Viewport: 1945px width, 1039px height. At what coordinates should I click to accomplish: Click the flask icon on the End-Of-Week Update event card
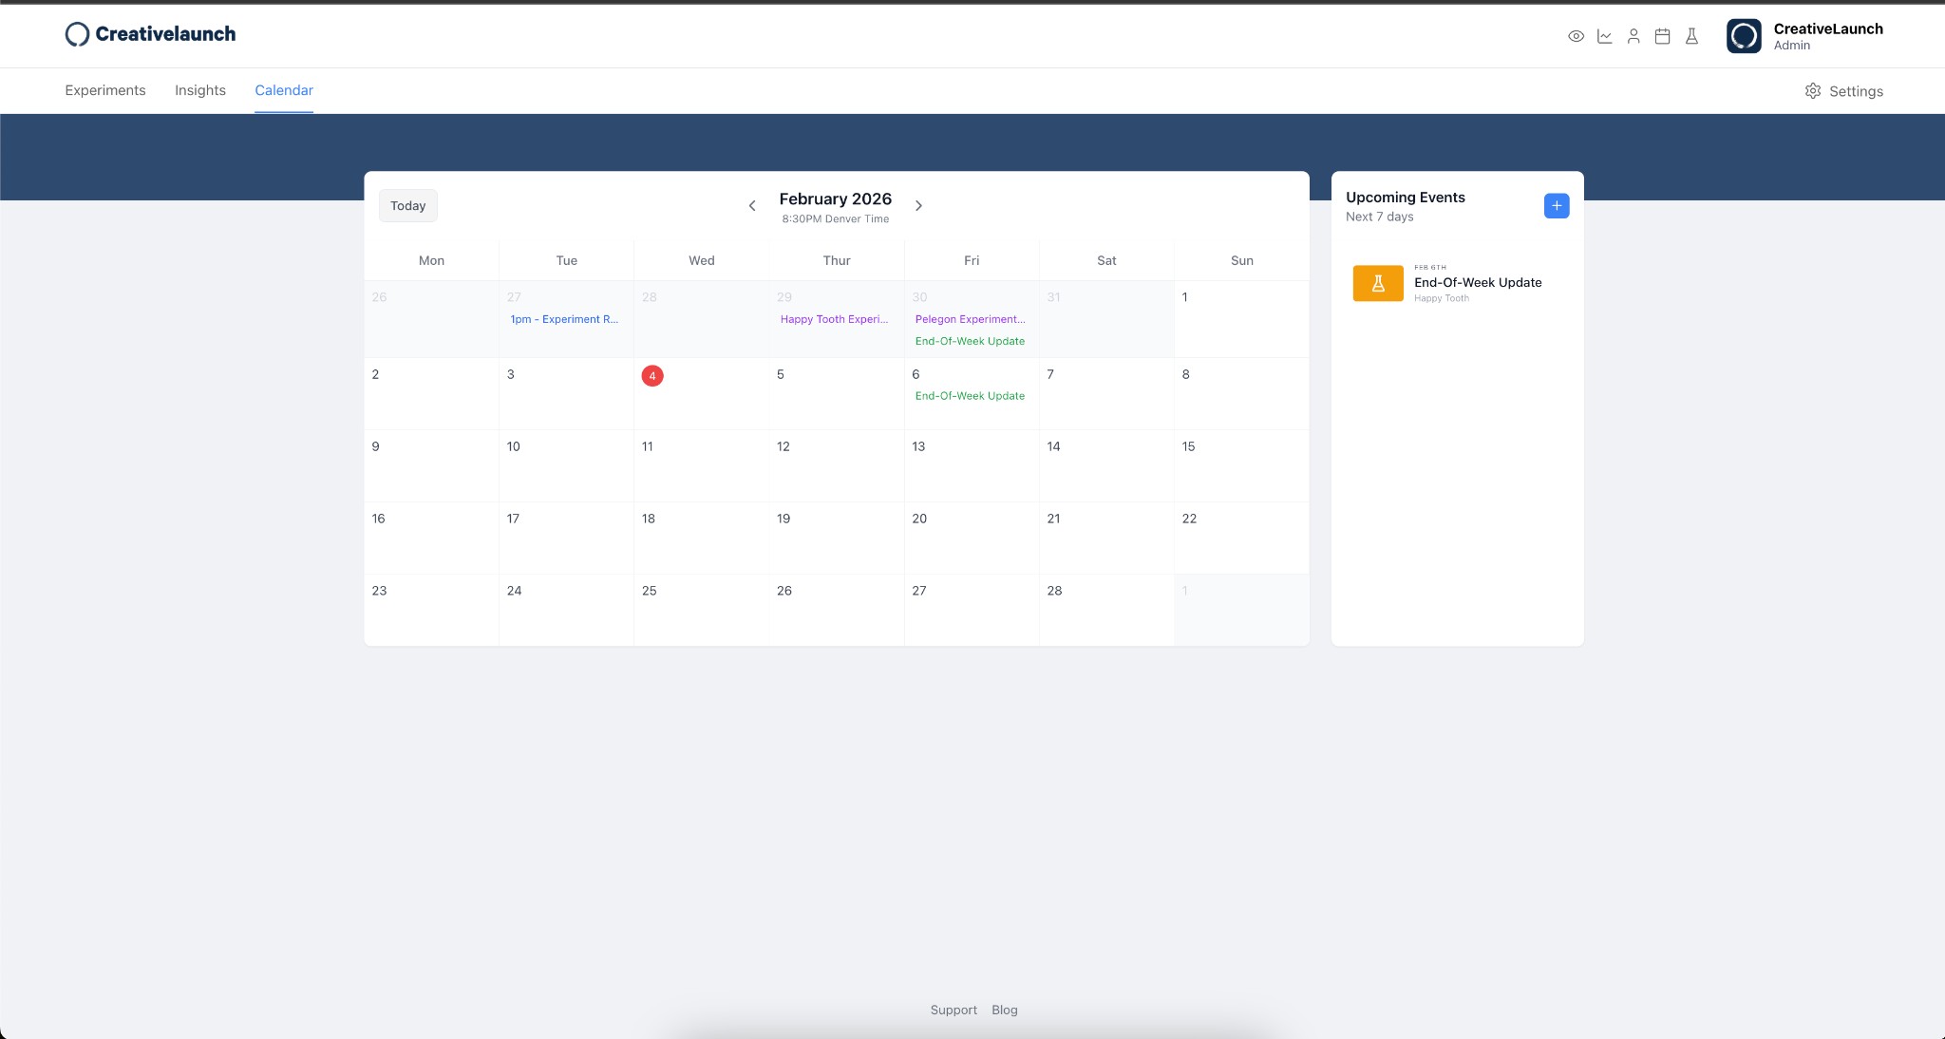pyautogui.click(x=1378, y=283)
